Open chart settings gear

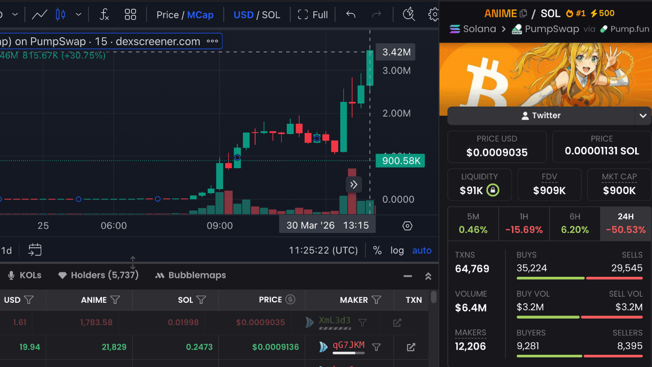(x=433, y=15)
